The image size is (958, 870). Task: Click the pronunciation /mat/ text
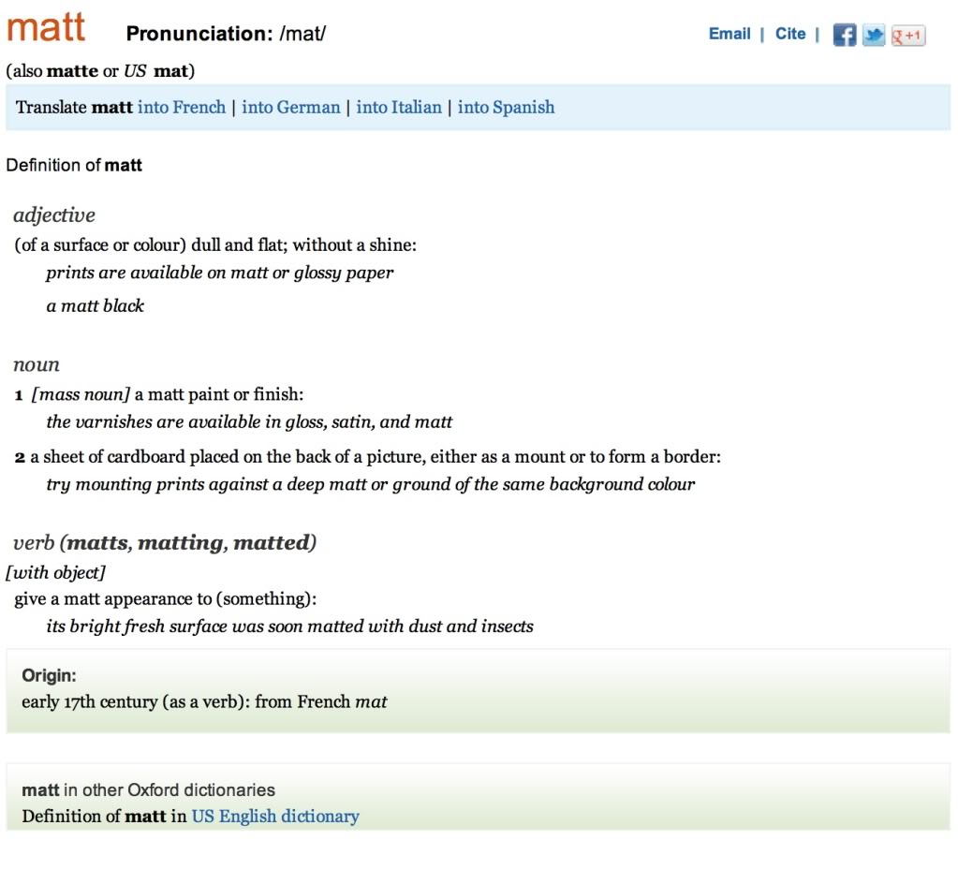[302, 35]
